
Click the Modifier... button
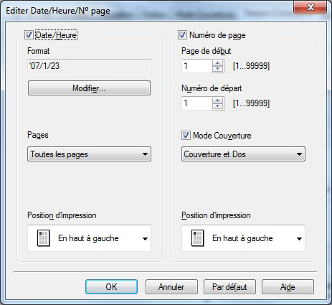click(x=89, y=88)
